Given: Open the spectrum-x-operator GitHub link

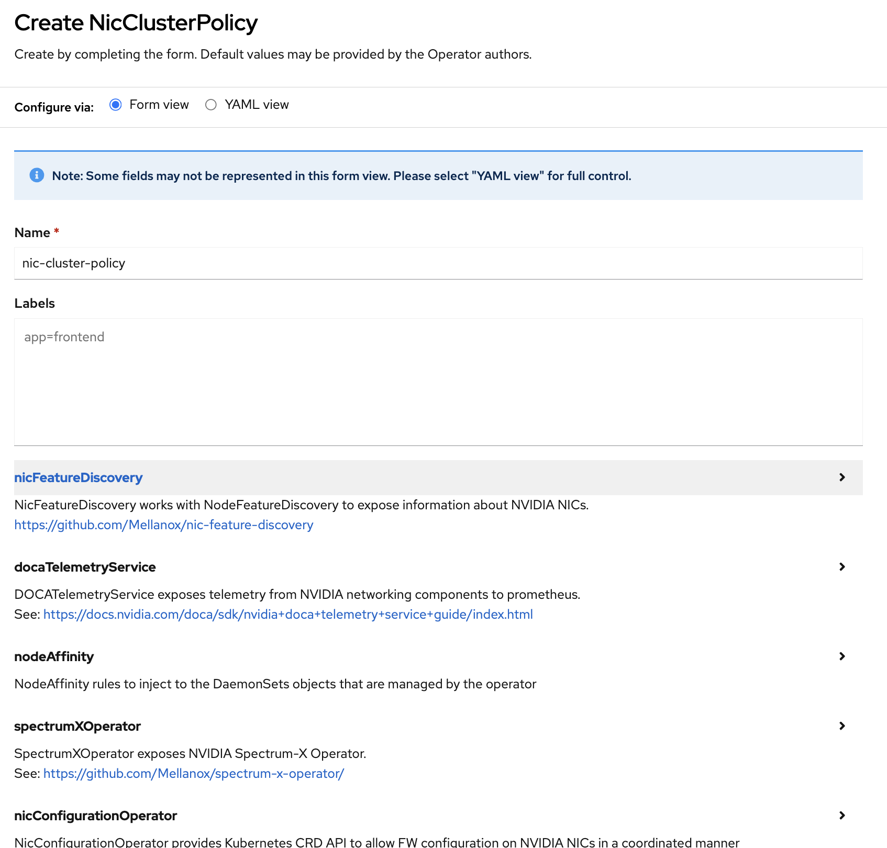Looking at the screenshot, I should click(193, 774).
